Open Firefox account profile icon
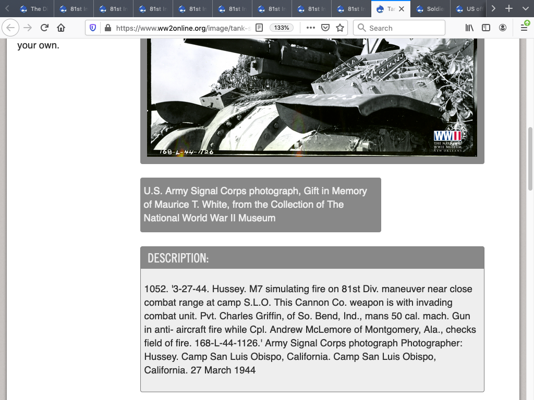This screenshot has width=534, height=400. pos(502,28)
